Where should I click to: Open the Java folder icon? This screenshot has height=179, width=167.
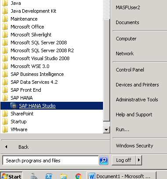tap(5, 3)
